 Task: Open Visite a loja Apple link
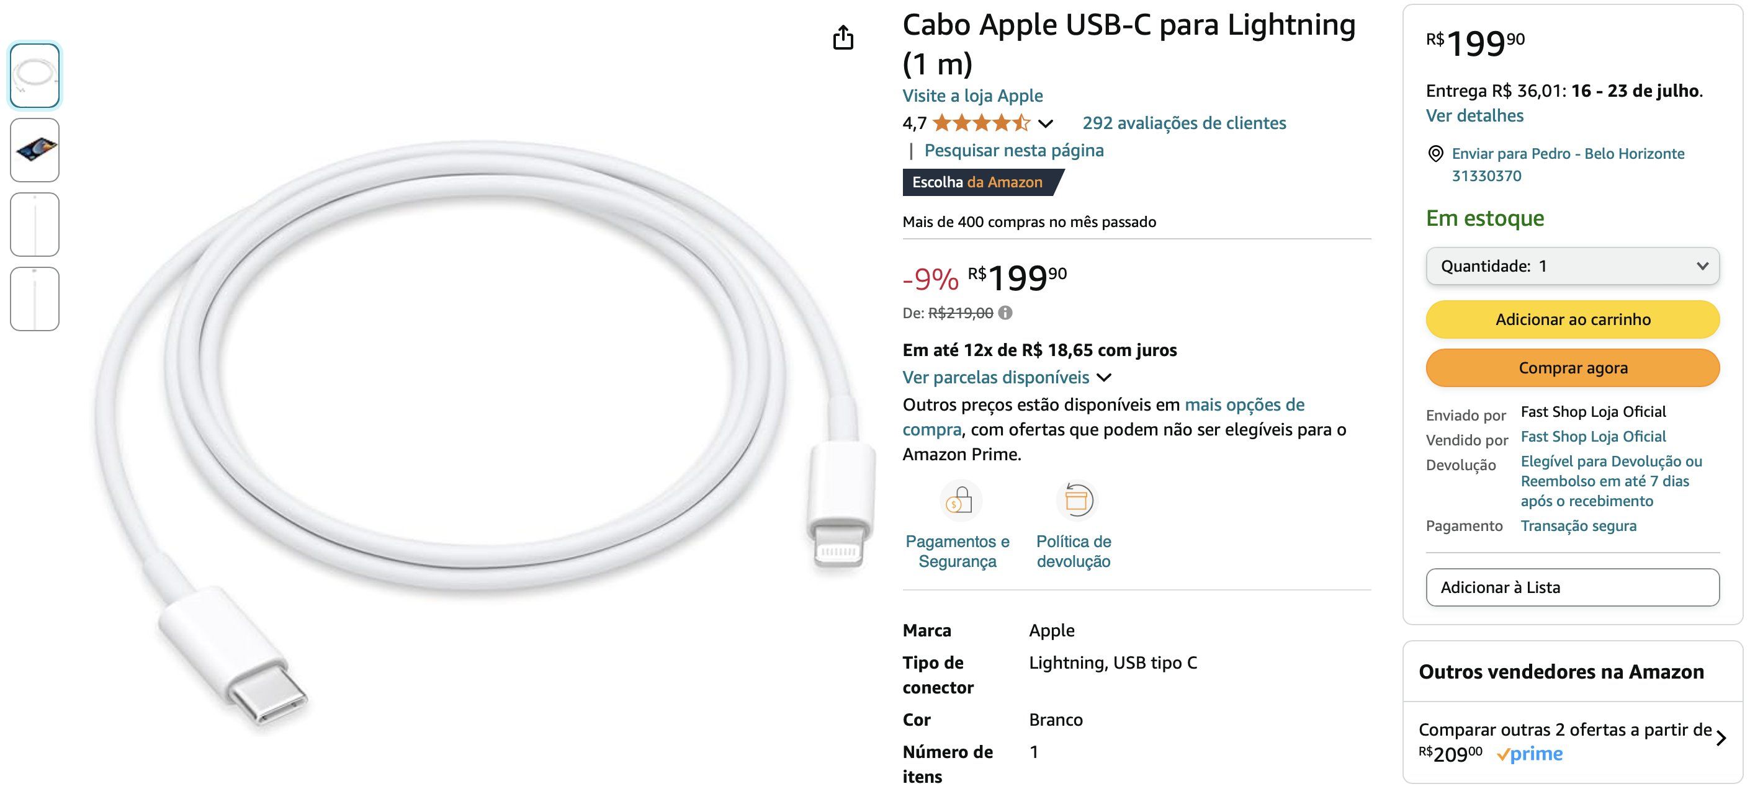coord(972,96)
